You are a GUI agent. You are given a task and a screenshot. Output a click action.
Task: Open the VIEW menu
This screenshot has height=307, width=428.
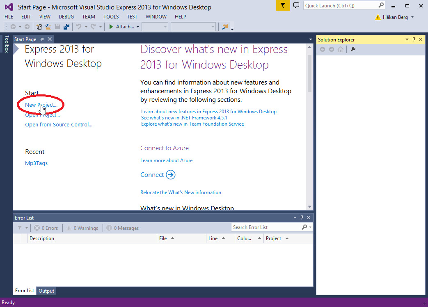[x=45, y=17]
